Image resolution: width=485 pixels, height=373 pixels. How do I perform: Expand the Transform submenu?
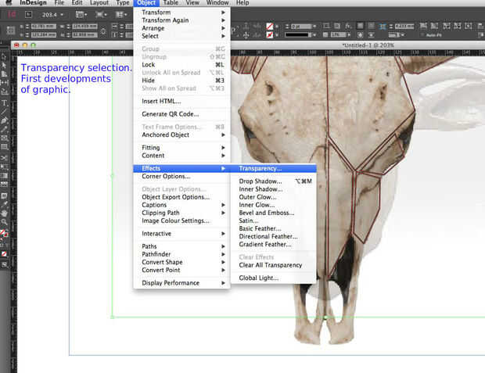coord(181,13)
